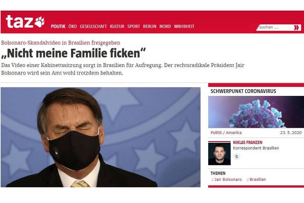304x203 pixels.
Task: Open Niklas Franzen's Twitter icon
Action: (237, 156)
